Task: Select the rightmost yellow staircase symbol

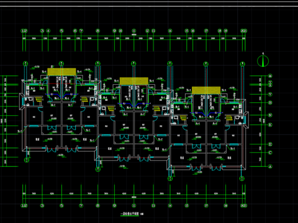Action: 228,118
